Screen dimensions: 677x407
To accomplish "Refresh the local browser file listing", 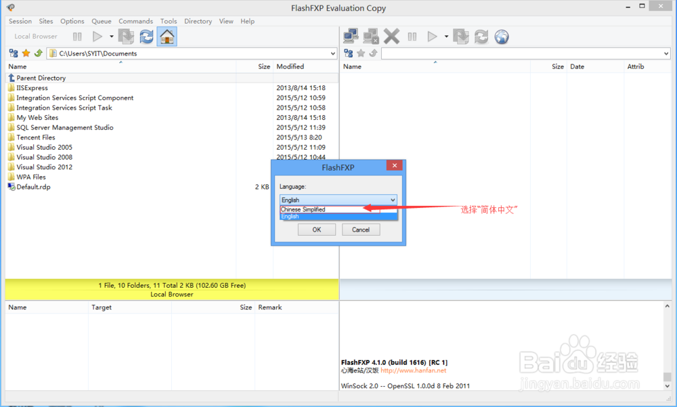I will pos(147,37).
